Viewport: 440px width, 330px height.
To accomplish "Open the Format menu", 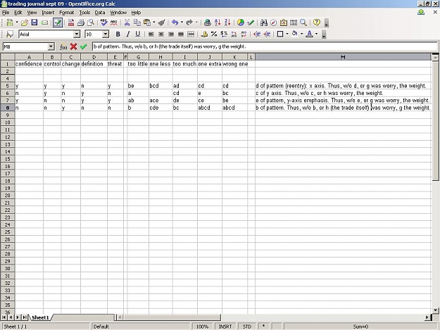I will coord(66,13).
